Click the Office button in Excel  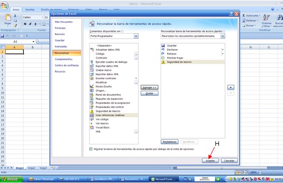[x=5, y=6]
